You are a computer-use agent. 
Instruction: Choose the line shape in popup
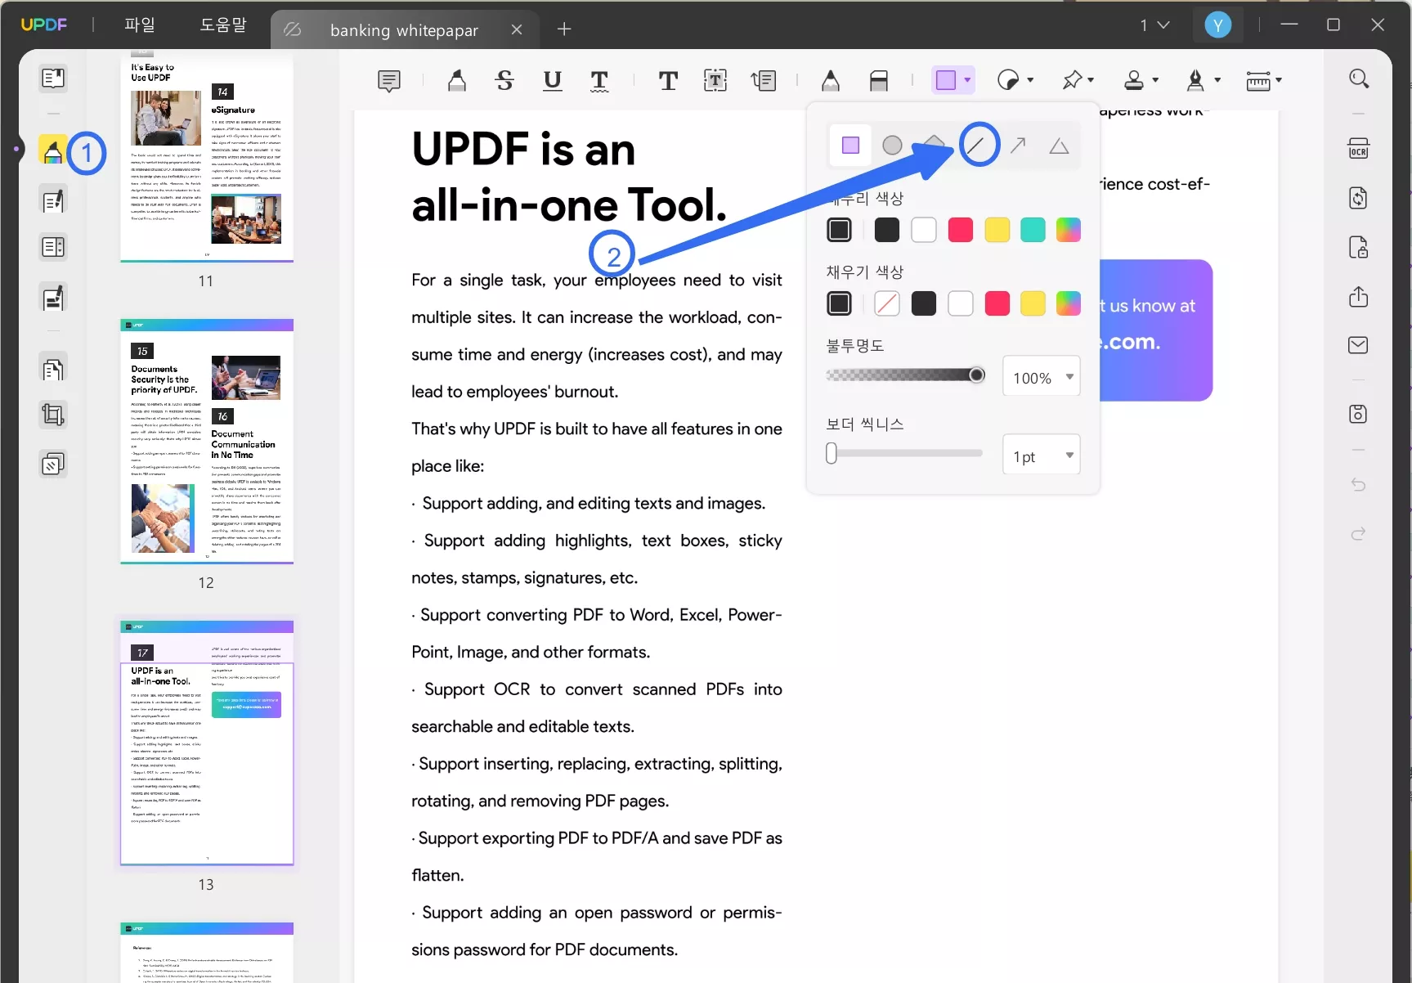(976, 146)
